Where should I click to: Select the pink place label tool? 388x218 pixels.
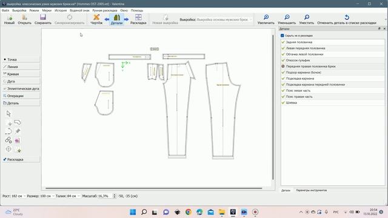click(x=18, y=140)
